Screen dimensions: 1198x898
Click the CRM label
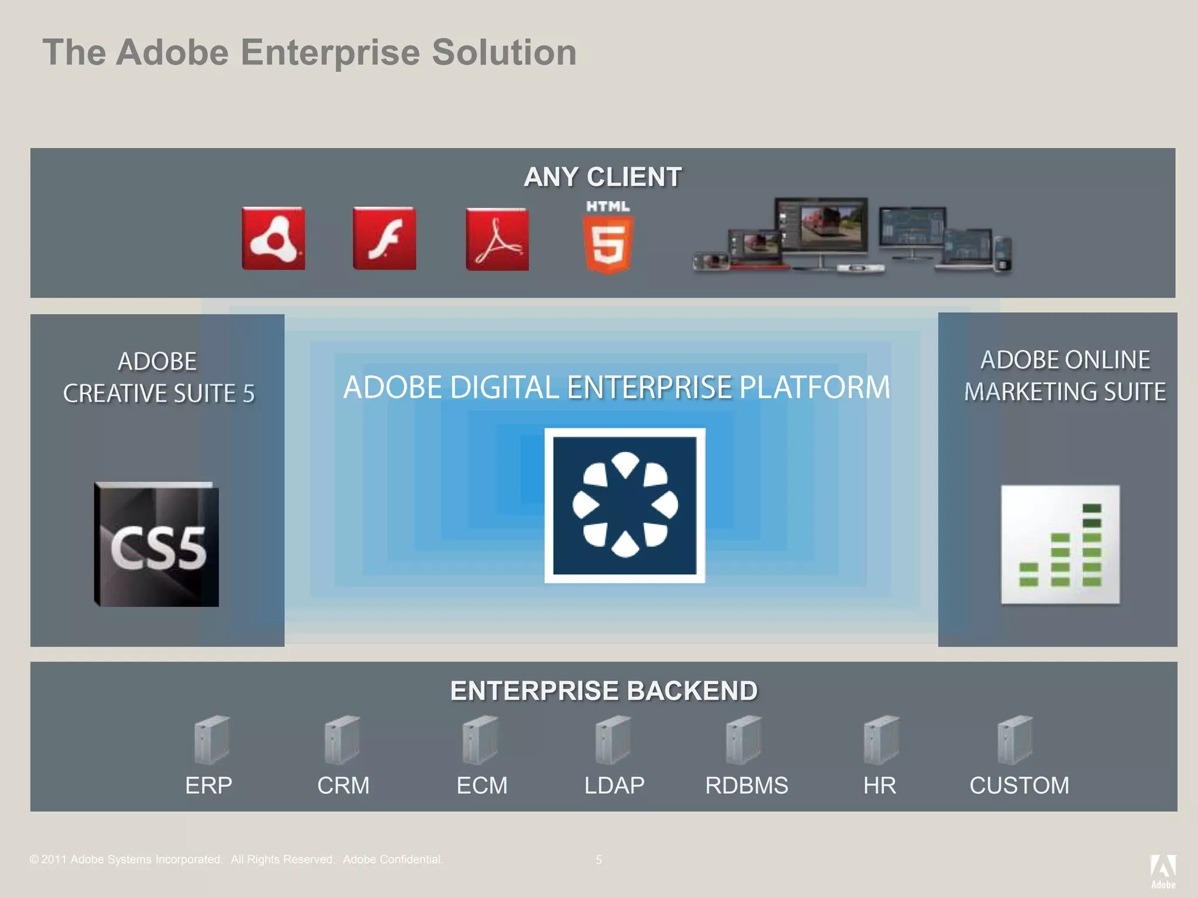[x=343, y=785]
